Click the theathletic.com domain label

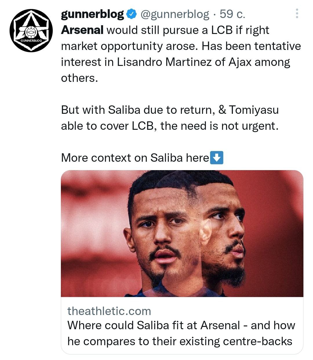(x=109, y=311)
